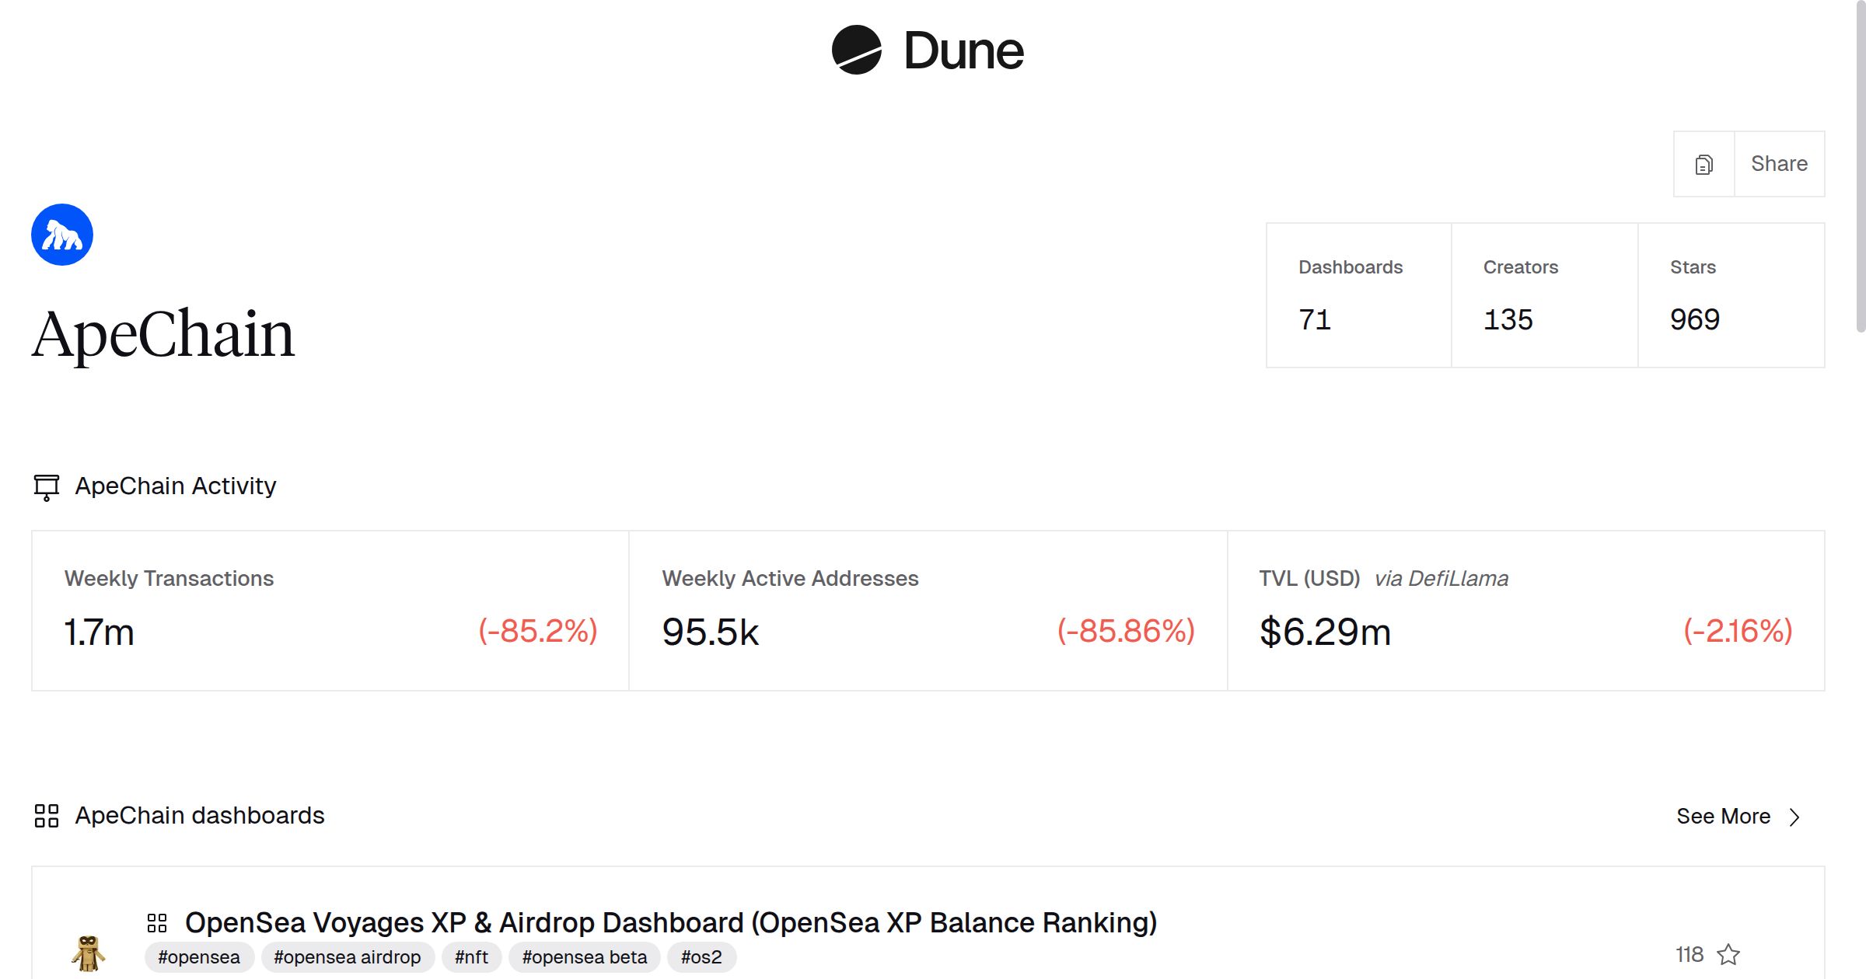Click the via DefiLlama TVL source text
Screen dimensions: 1866x979
1441,579
